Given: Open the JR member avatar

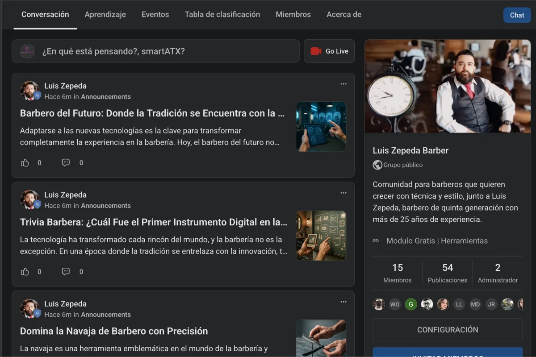Looking at the screenshot, I should (491, 304).
